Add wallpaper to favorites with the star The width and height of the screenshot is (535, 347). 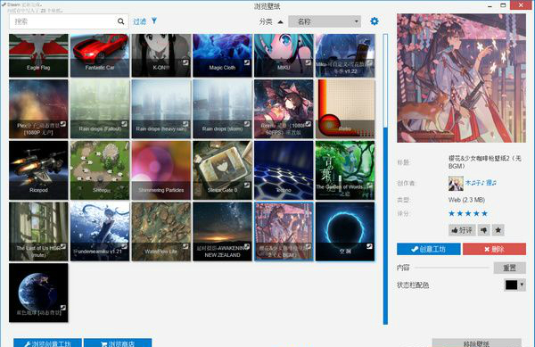coord(498,230)
